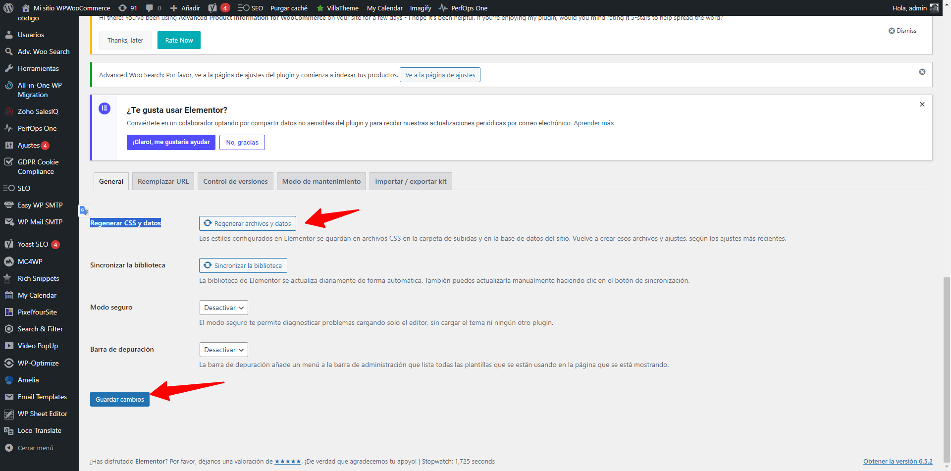
Task: Open comments bubble in admin bar
Action: point(154,8)
